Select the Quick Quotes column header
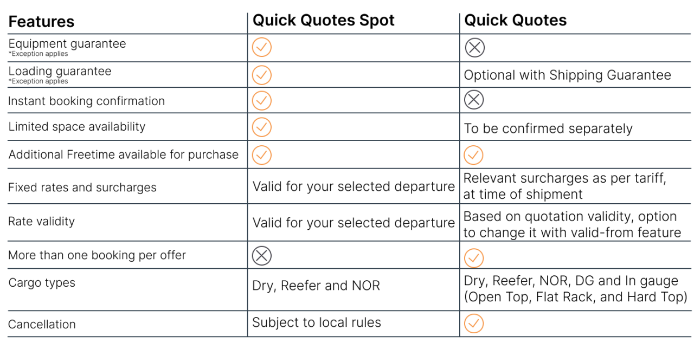Viewport: 694px width, 349px height. point(516,21)
